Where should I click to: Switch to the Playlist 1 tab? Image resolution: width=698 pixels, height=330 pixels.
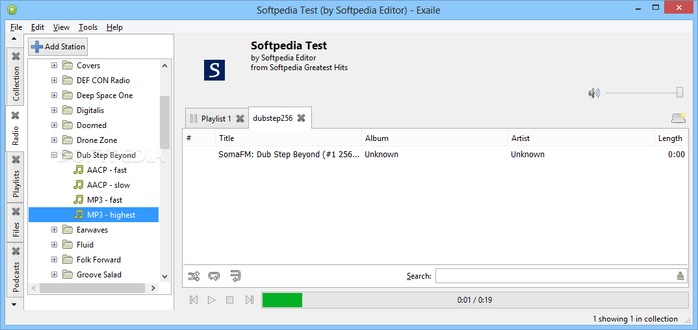pos(216,119)
